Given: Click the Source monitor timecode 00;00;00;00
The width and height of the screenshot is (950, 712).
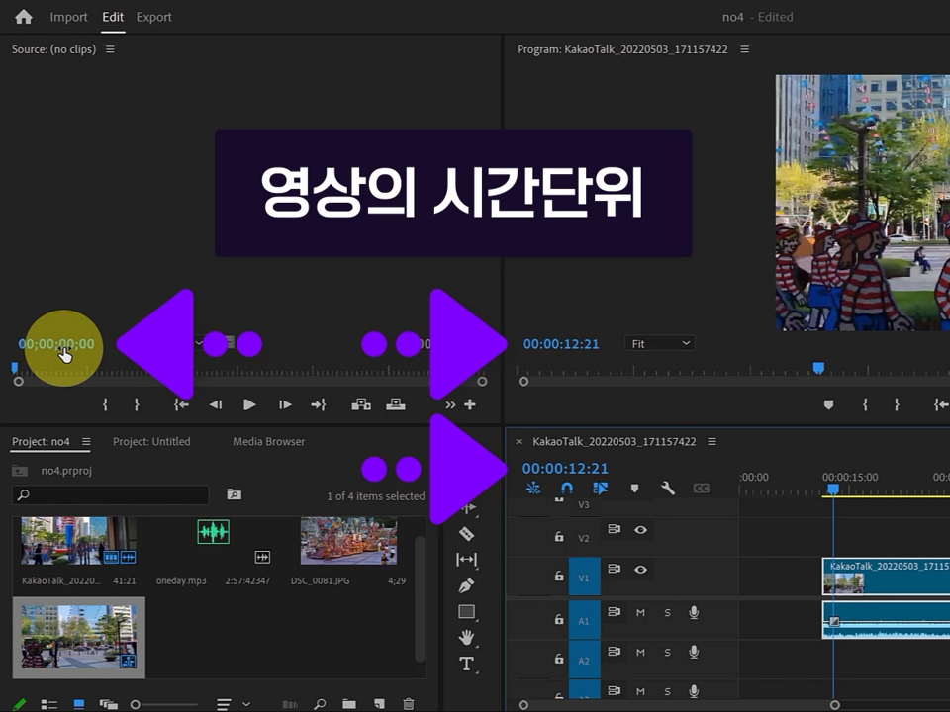Looking at the screenshot, I should click(56, 344).
